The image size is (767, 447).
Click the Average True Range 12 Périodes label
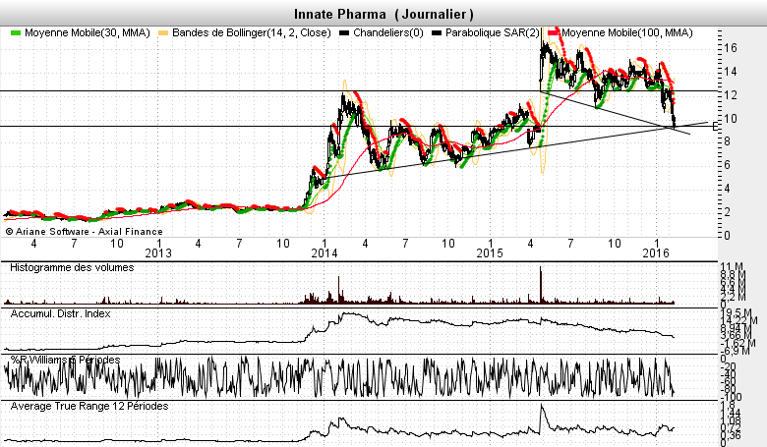click(89, 406)
